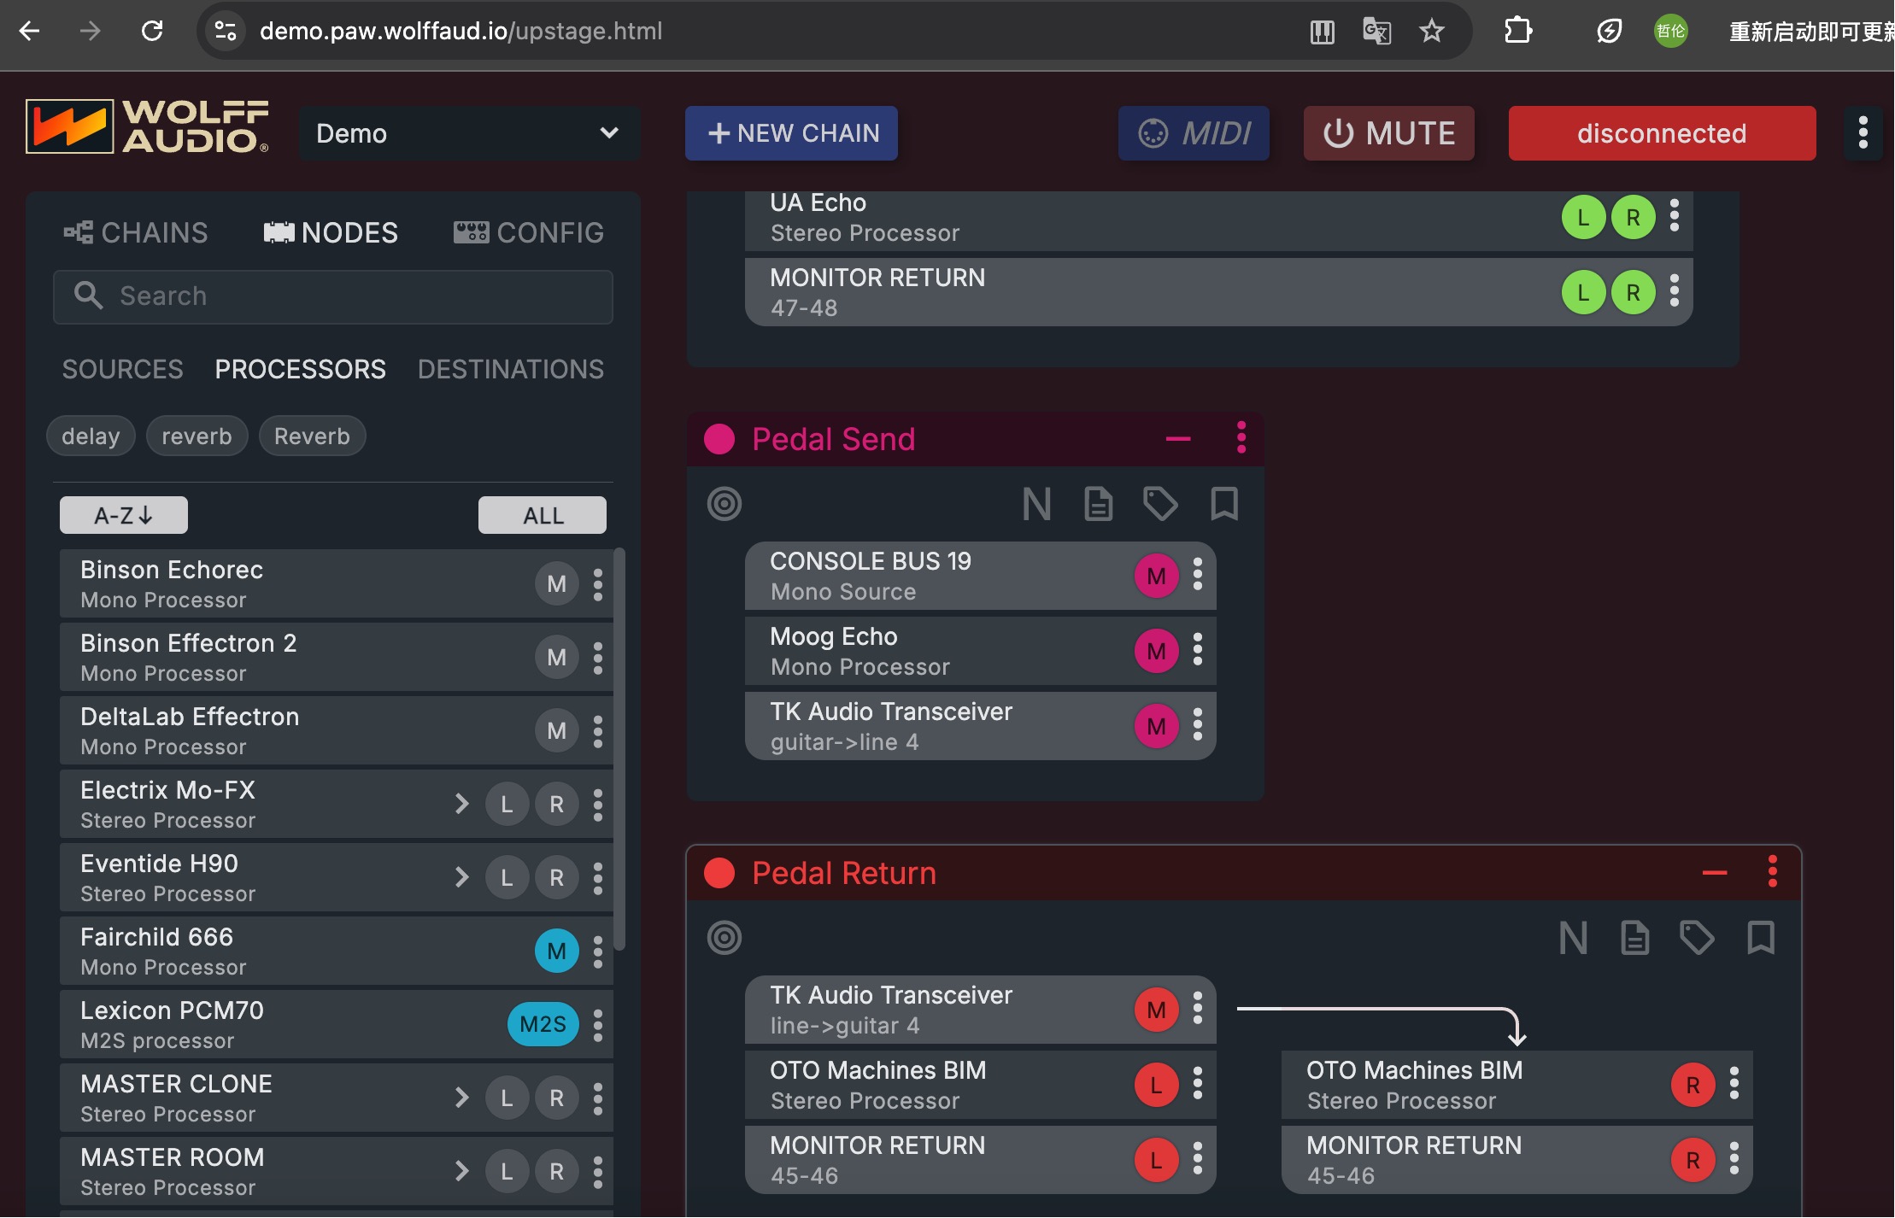Image resolution: width=1895 pixels, height=1218 pixels.
Task: Click the MIDI button
Action: point(1194,133)
